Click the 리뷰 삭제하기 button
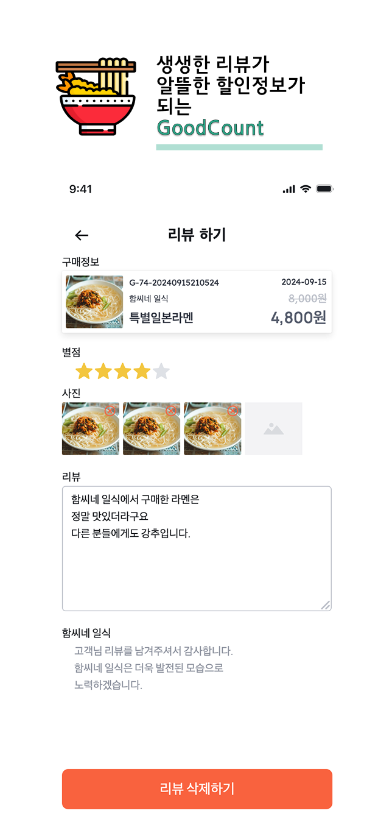Image resolution: width=378 pixels, height=819 pixels. [x=197, y=789]
